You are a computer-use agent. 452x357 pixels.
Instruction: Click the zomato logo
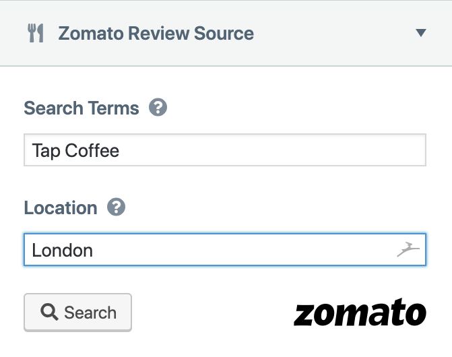click(x=360, y=313)
